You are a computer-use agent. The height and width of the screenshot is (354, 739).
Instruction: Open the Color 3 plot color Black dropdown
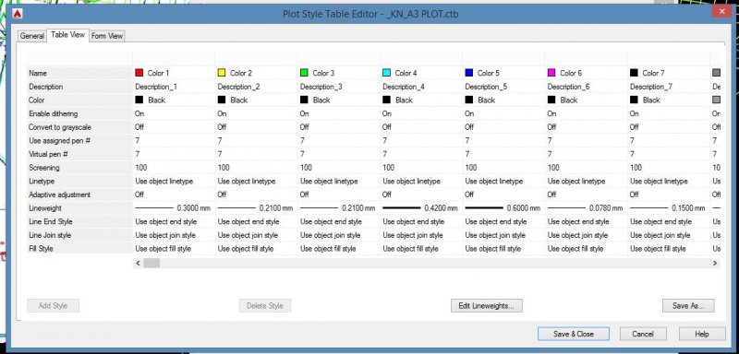coord(338,100)
